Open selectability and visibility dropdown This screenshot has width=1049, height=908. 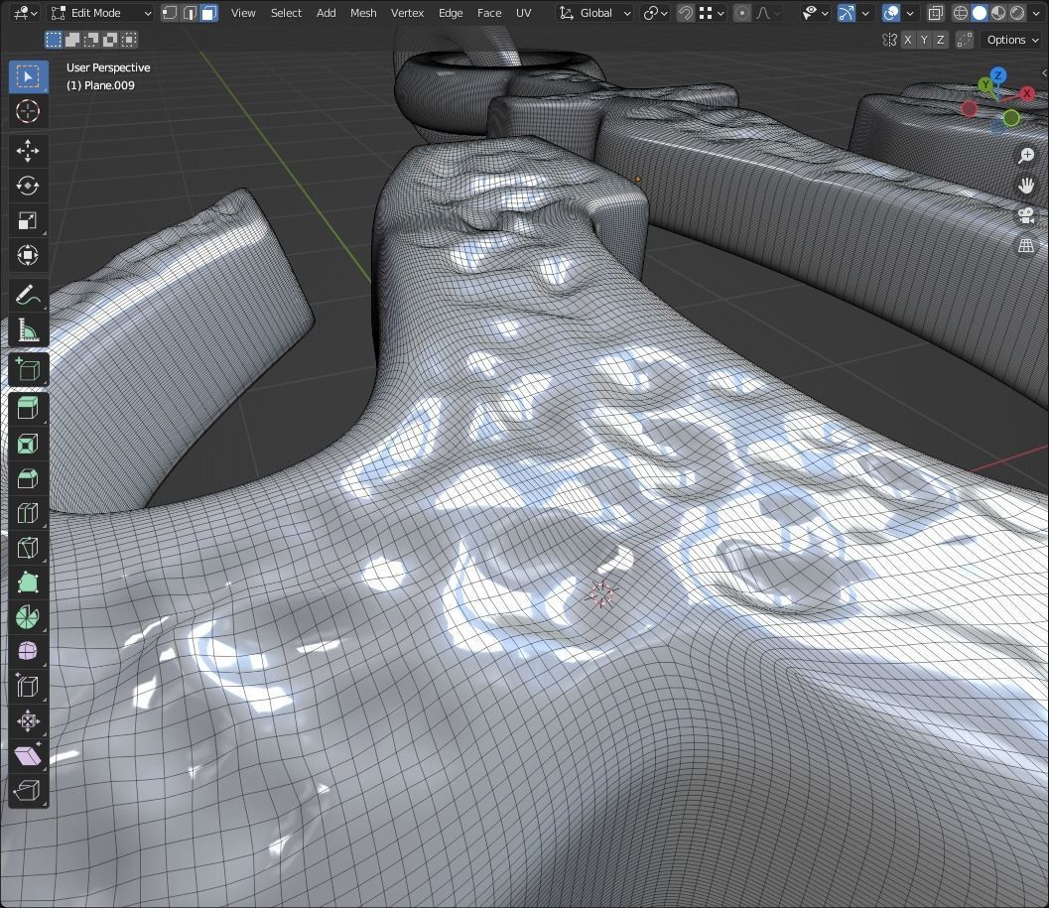point(816,13)
